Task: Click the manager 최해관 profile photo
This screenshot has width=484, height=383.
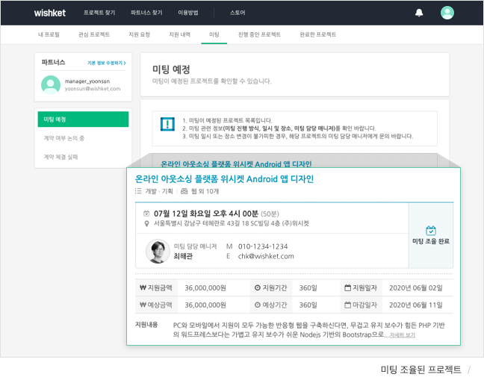Action: pyautogui.click(x=157, y=251)
